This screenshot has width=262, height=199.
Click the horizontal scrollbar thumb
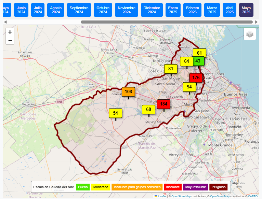(x=167, y=22)
